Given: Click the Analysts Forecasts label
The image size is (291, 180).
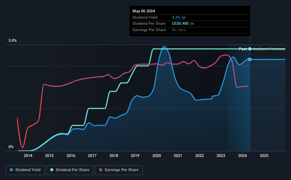Looking at the screenshot, I should click(269, 49).
